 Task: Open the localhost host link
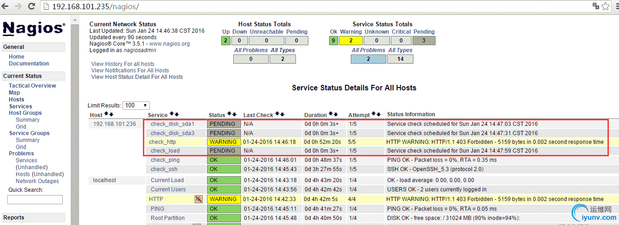tap(105, 180)
